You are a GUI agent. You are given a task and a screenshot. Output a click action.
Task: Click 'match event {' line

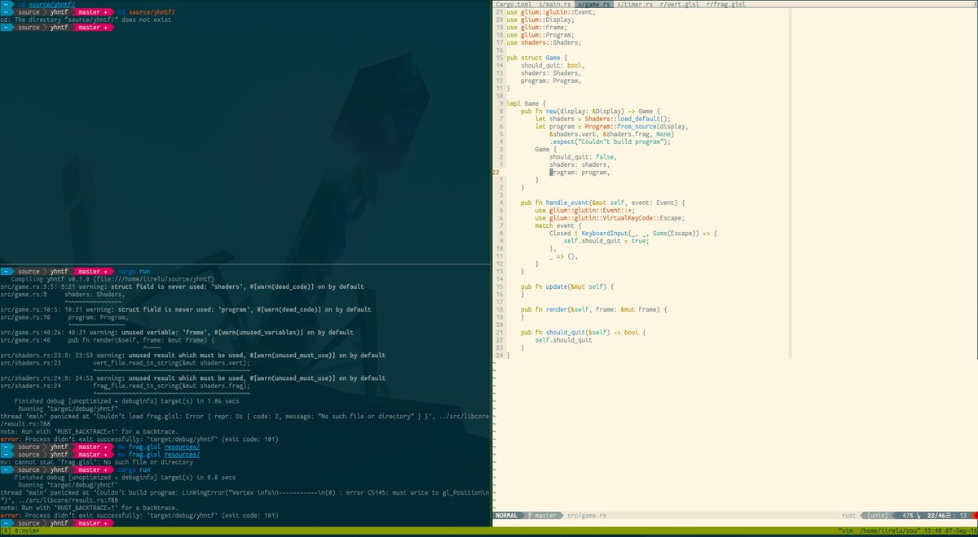tap(559, 225)
